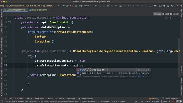This screenshot has width=183, height=103.
Task: Open the Logcat tool window
Action: pyautogui.click(x=60, y=98)
